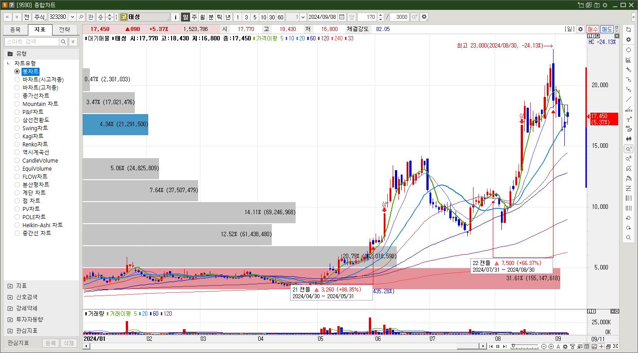
Task: Open the calendar date picker icon
Action: [x=342, y=17]
